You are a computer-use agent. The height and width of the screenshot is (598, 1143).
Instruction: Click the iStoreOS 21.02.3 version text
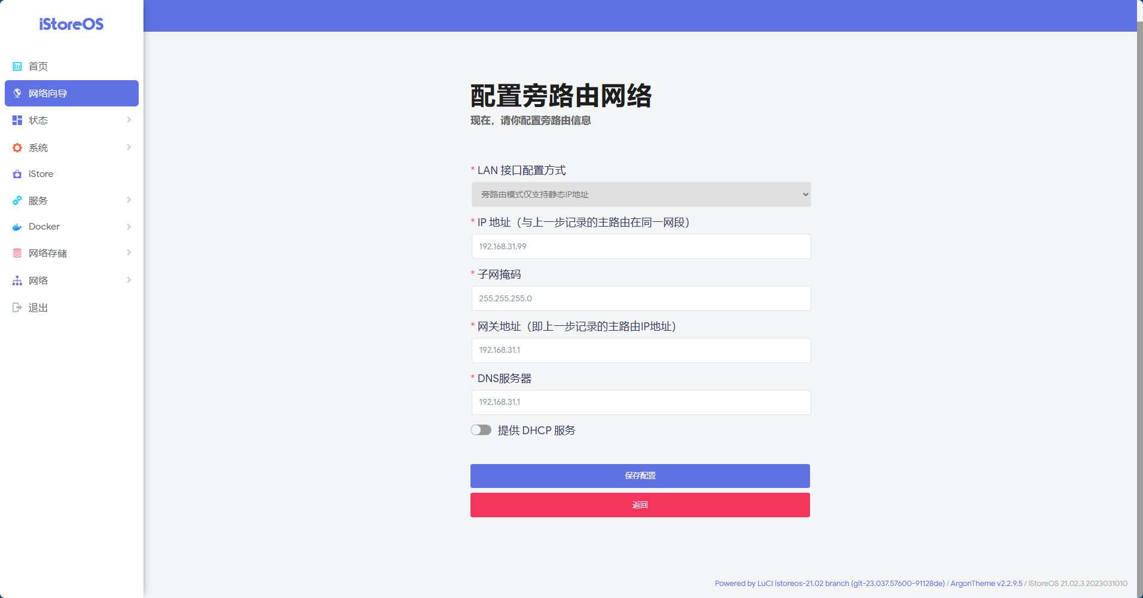tap(1078, 583)
